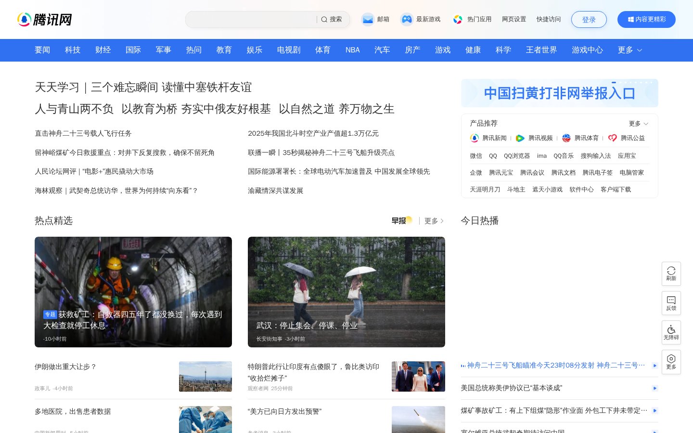The height and width of the screenshot is (433, 693).
Task: Select the 电视剧 nav tab
Action: tap(289, 50)
